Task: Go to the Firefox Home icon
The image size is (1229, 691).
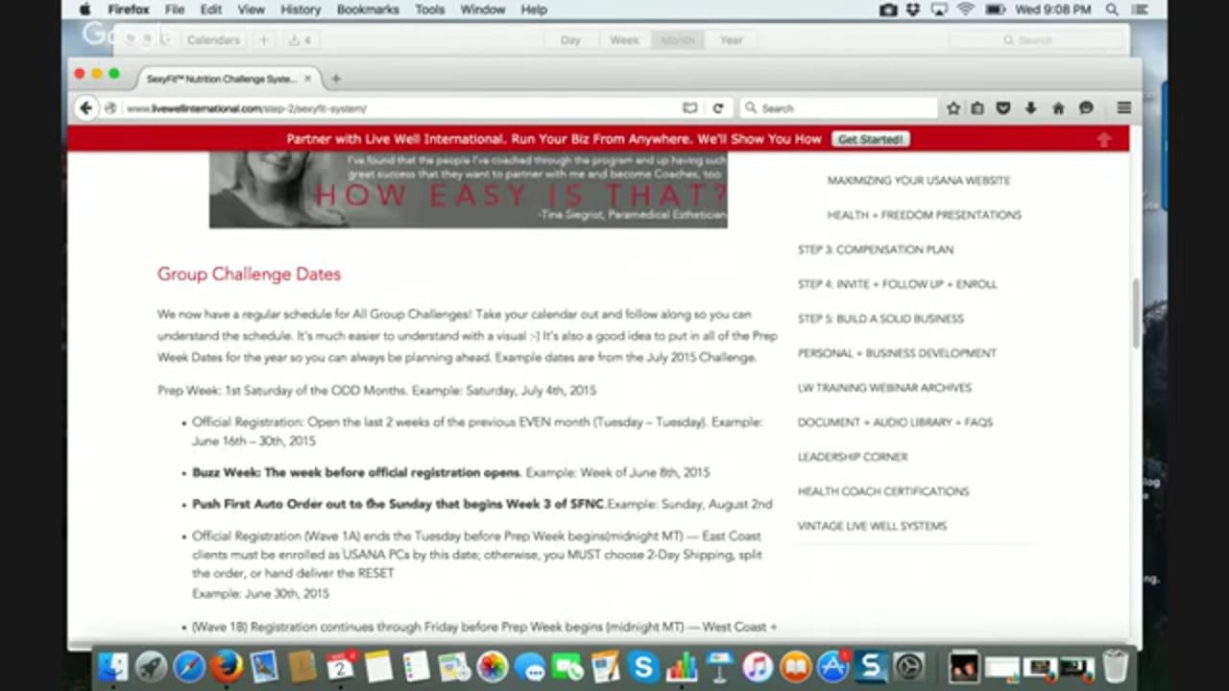Action: pyautogui.click(x=1058, y=108)
